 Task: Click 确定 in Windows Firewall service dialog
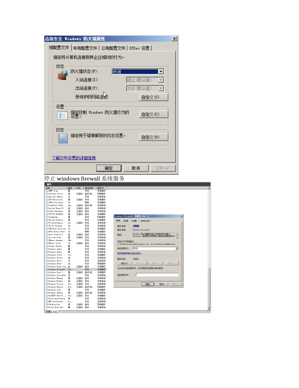148,284
